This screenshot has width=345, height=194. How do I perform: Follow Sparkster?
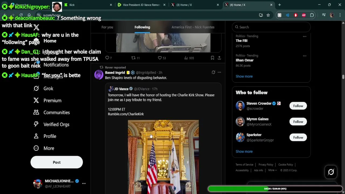point(298,137)
